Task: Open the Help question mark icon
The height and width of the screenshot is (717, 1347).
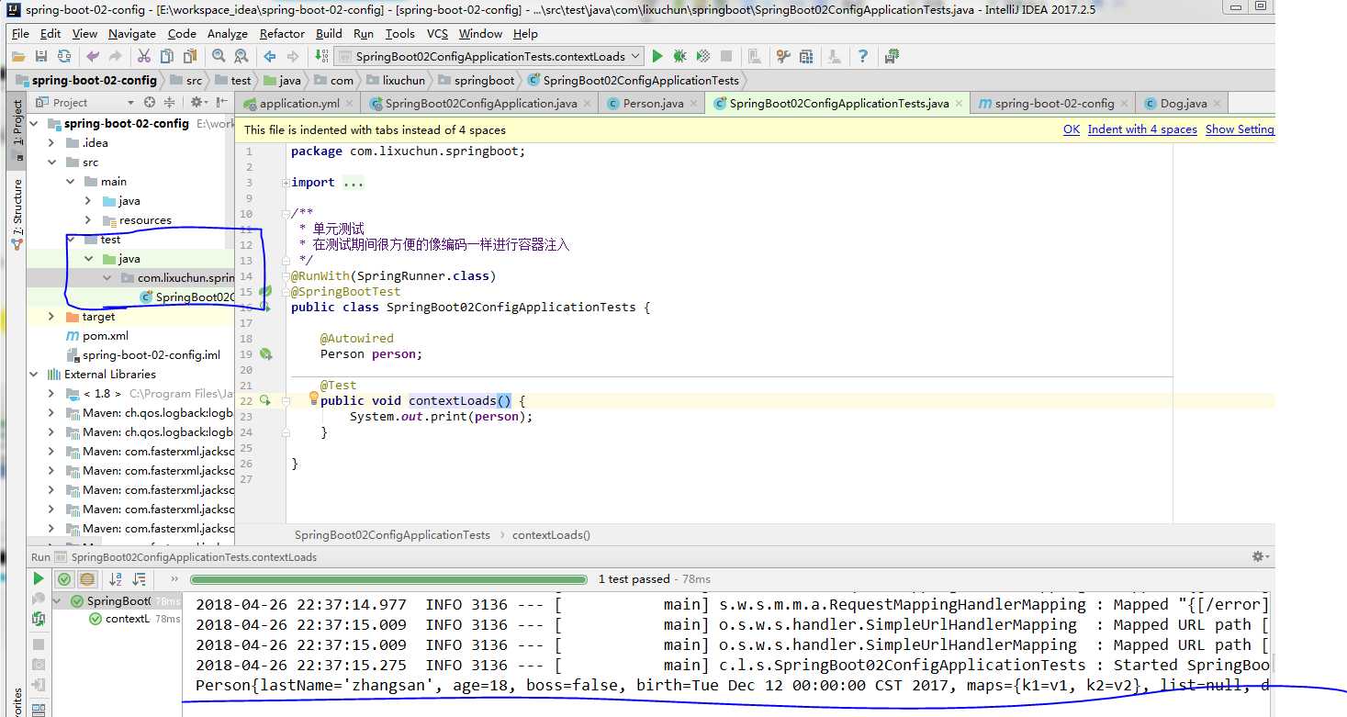Action: (x=863, y=56)
